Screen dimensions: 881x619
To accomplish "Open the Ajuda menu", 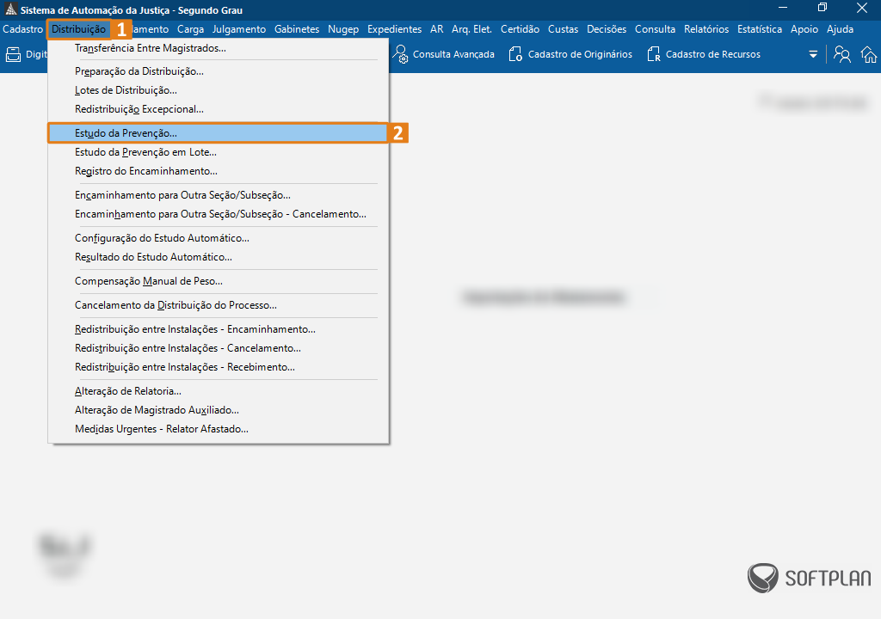I will 840,29.
